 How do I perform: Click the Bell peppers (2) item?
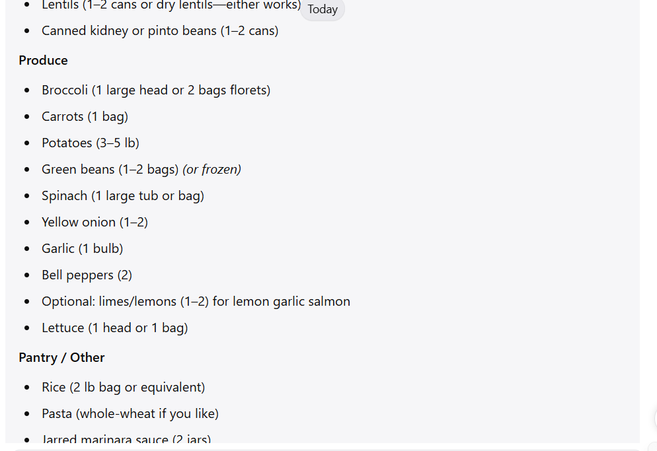(87, 275)
